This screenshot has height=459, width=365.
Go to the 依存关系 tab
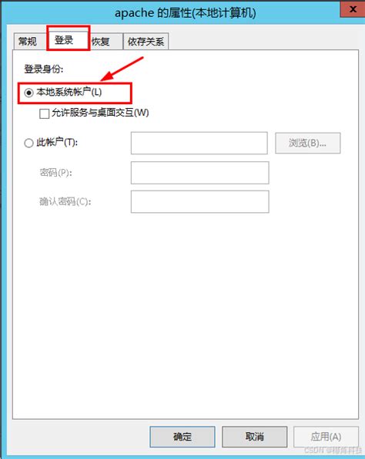click(x=146, y=42)
